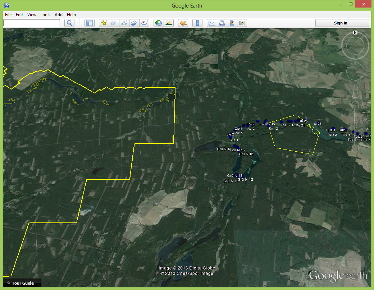Click the email icon

pyautogui.click(x=211, y=23)
